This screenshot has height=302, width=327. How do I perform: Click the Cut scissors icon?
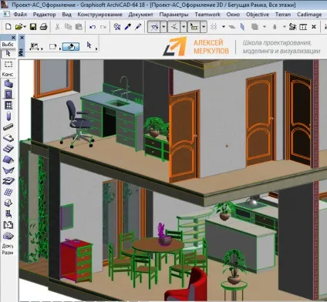[57, 26]
